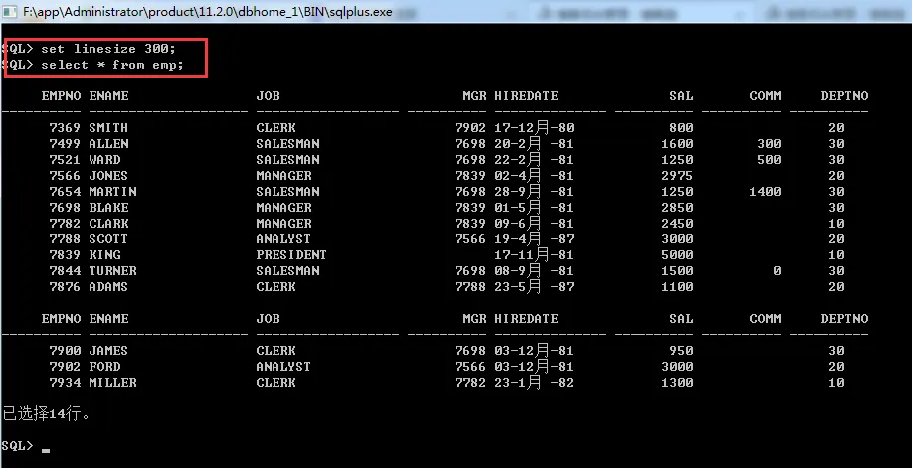Click the PRESIDENT job value
The height and width of the screenshot is (468, 912).
coord(291,254)
